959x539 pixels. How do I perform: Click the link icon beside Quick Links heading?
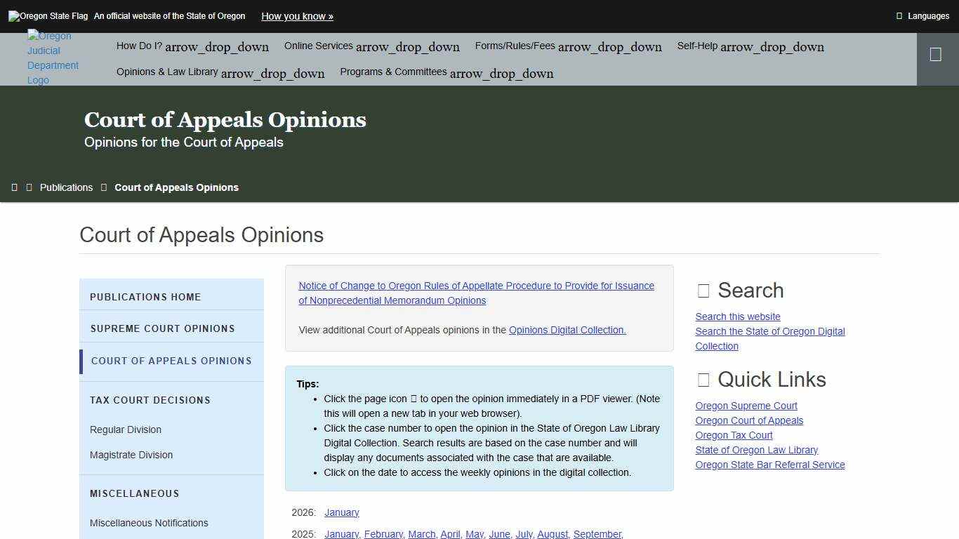[703, 380]
